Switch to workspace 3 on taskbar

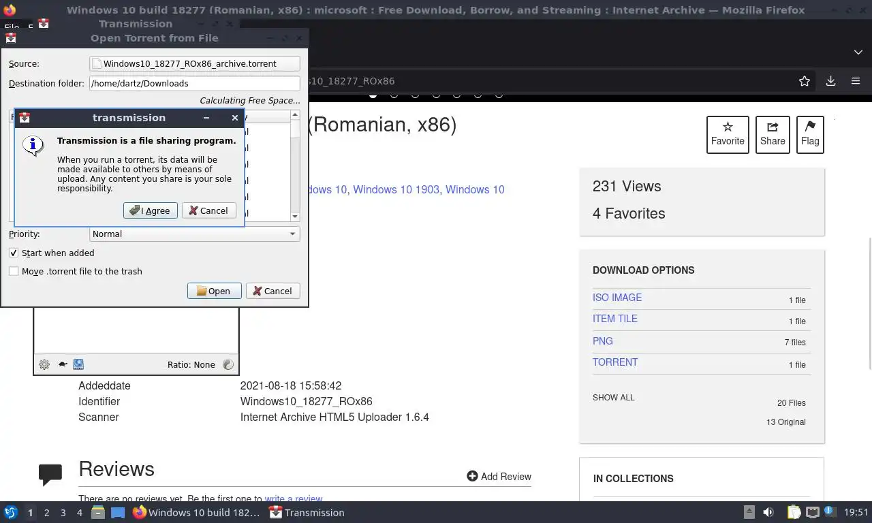click(x=63, y=513)
